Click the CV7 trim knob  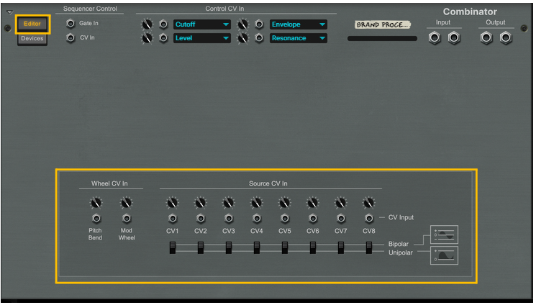340,203
